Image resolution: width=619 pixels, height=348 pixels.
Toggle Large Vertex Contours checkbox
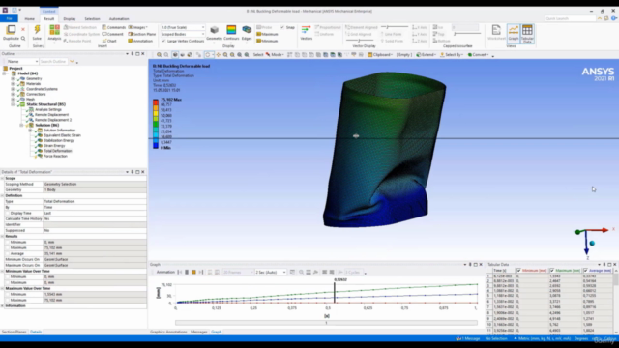[x=163, y=41]
